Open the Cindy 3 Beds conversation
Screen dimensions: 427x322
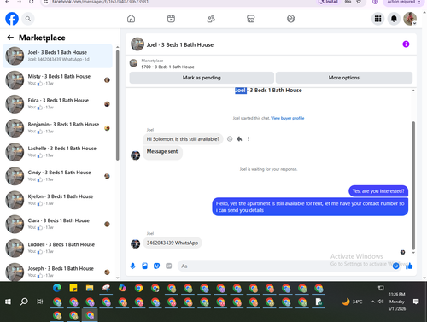(57, 176)
